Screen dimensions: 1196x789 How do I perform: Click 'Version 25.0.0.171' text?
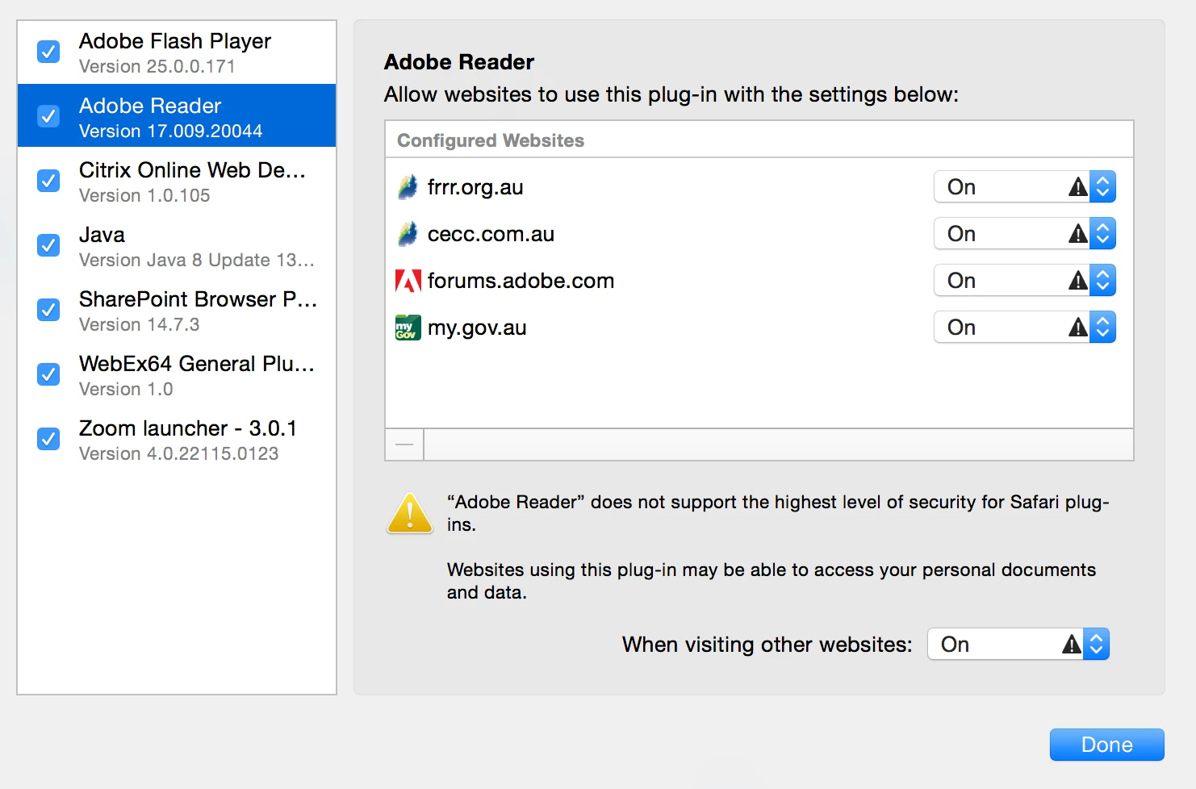pos(157,66)
